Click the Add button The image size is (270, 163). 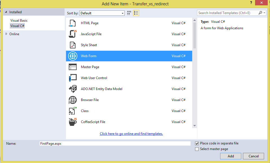(231, 156)
